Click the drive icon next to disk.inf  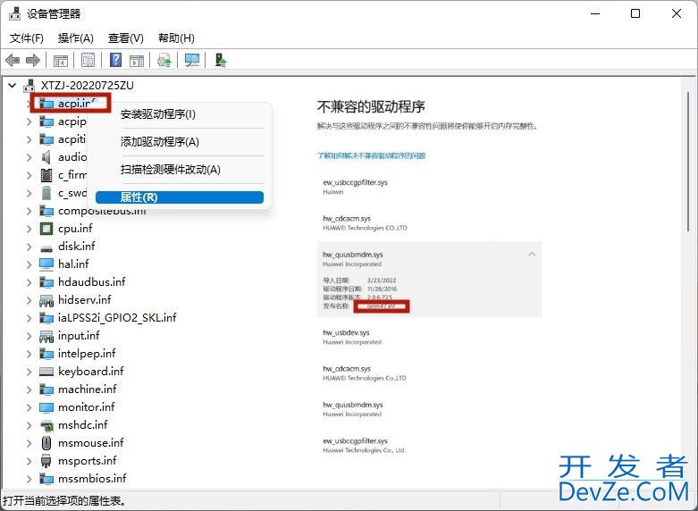[x=46, y=247]
